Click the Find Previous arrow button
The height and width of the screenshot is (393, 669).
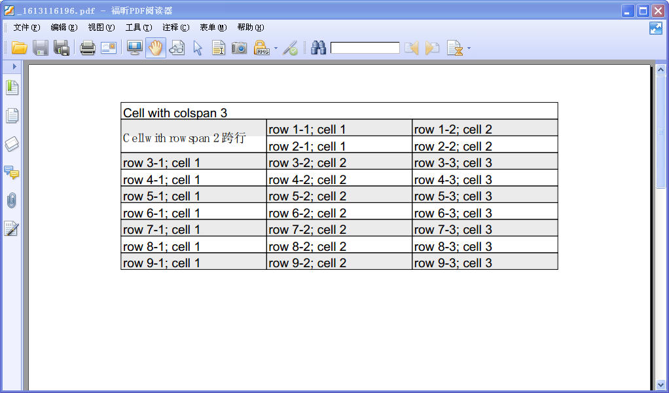(411, 48)
